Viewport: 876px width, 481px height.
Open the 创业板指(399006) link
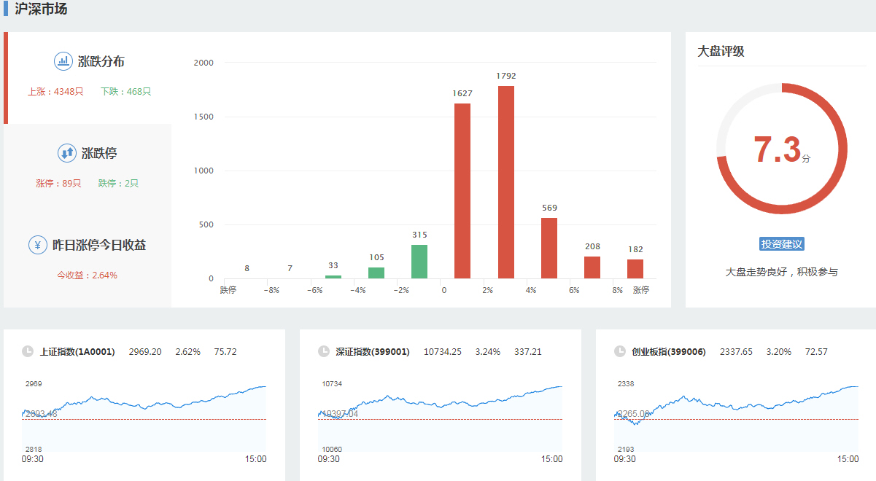tap(669, 351)
